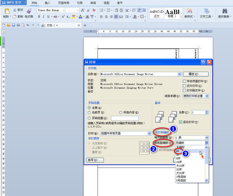Select 16开 in paper scale list
This screenshot has width=233, height=196.
190,162
